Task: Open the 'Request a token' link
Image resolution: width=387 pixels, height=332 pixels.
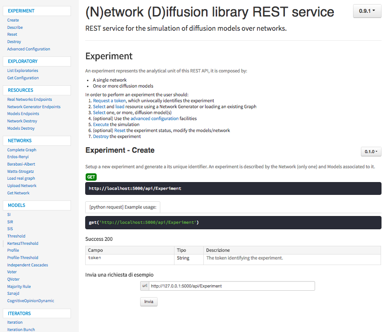Action: (x=109, y=100)
